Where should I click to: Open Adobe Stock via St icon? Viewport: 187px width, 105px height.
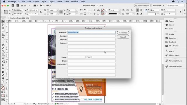click(18, 6)
